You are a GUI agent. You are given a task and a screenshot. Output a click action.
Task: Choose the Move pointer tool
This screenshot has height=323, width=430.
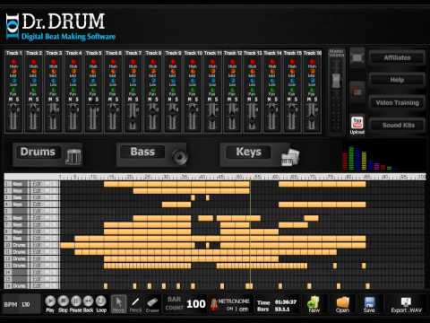118,303
